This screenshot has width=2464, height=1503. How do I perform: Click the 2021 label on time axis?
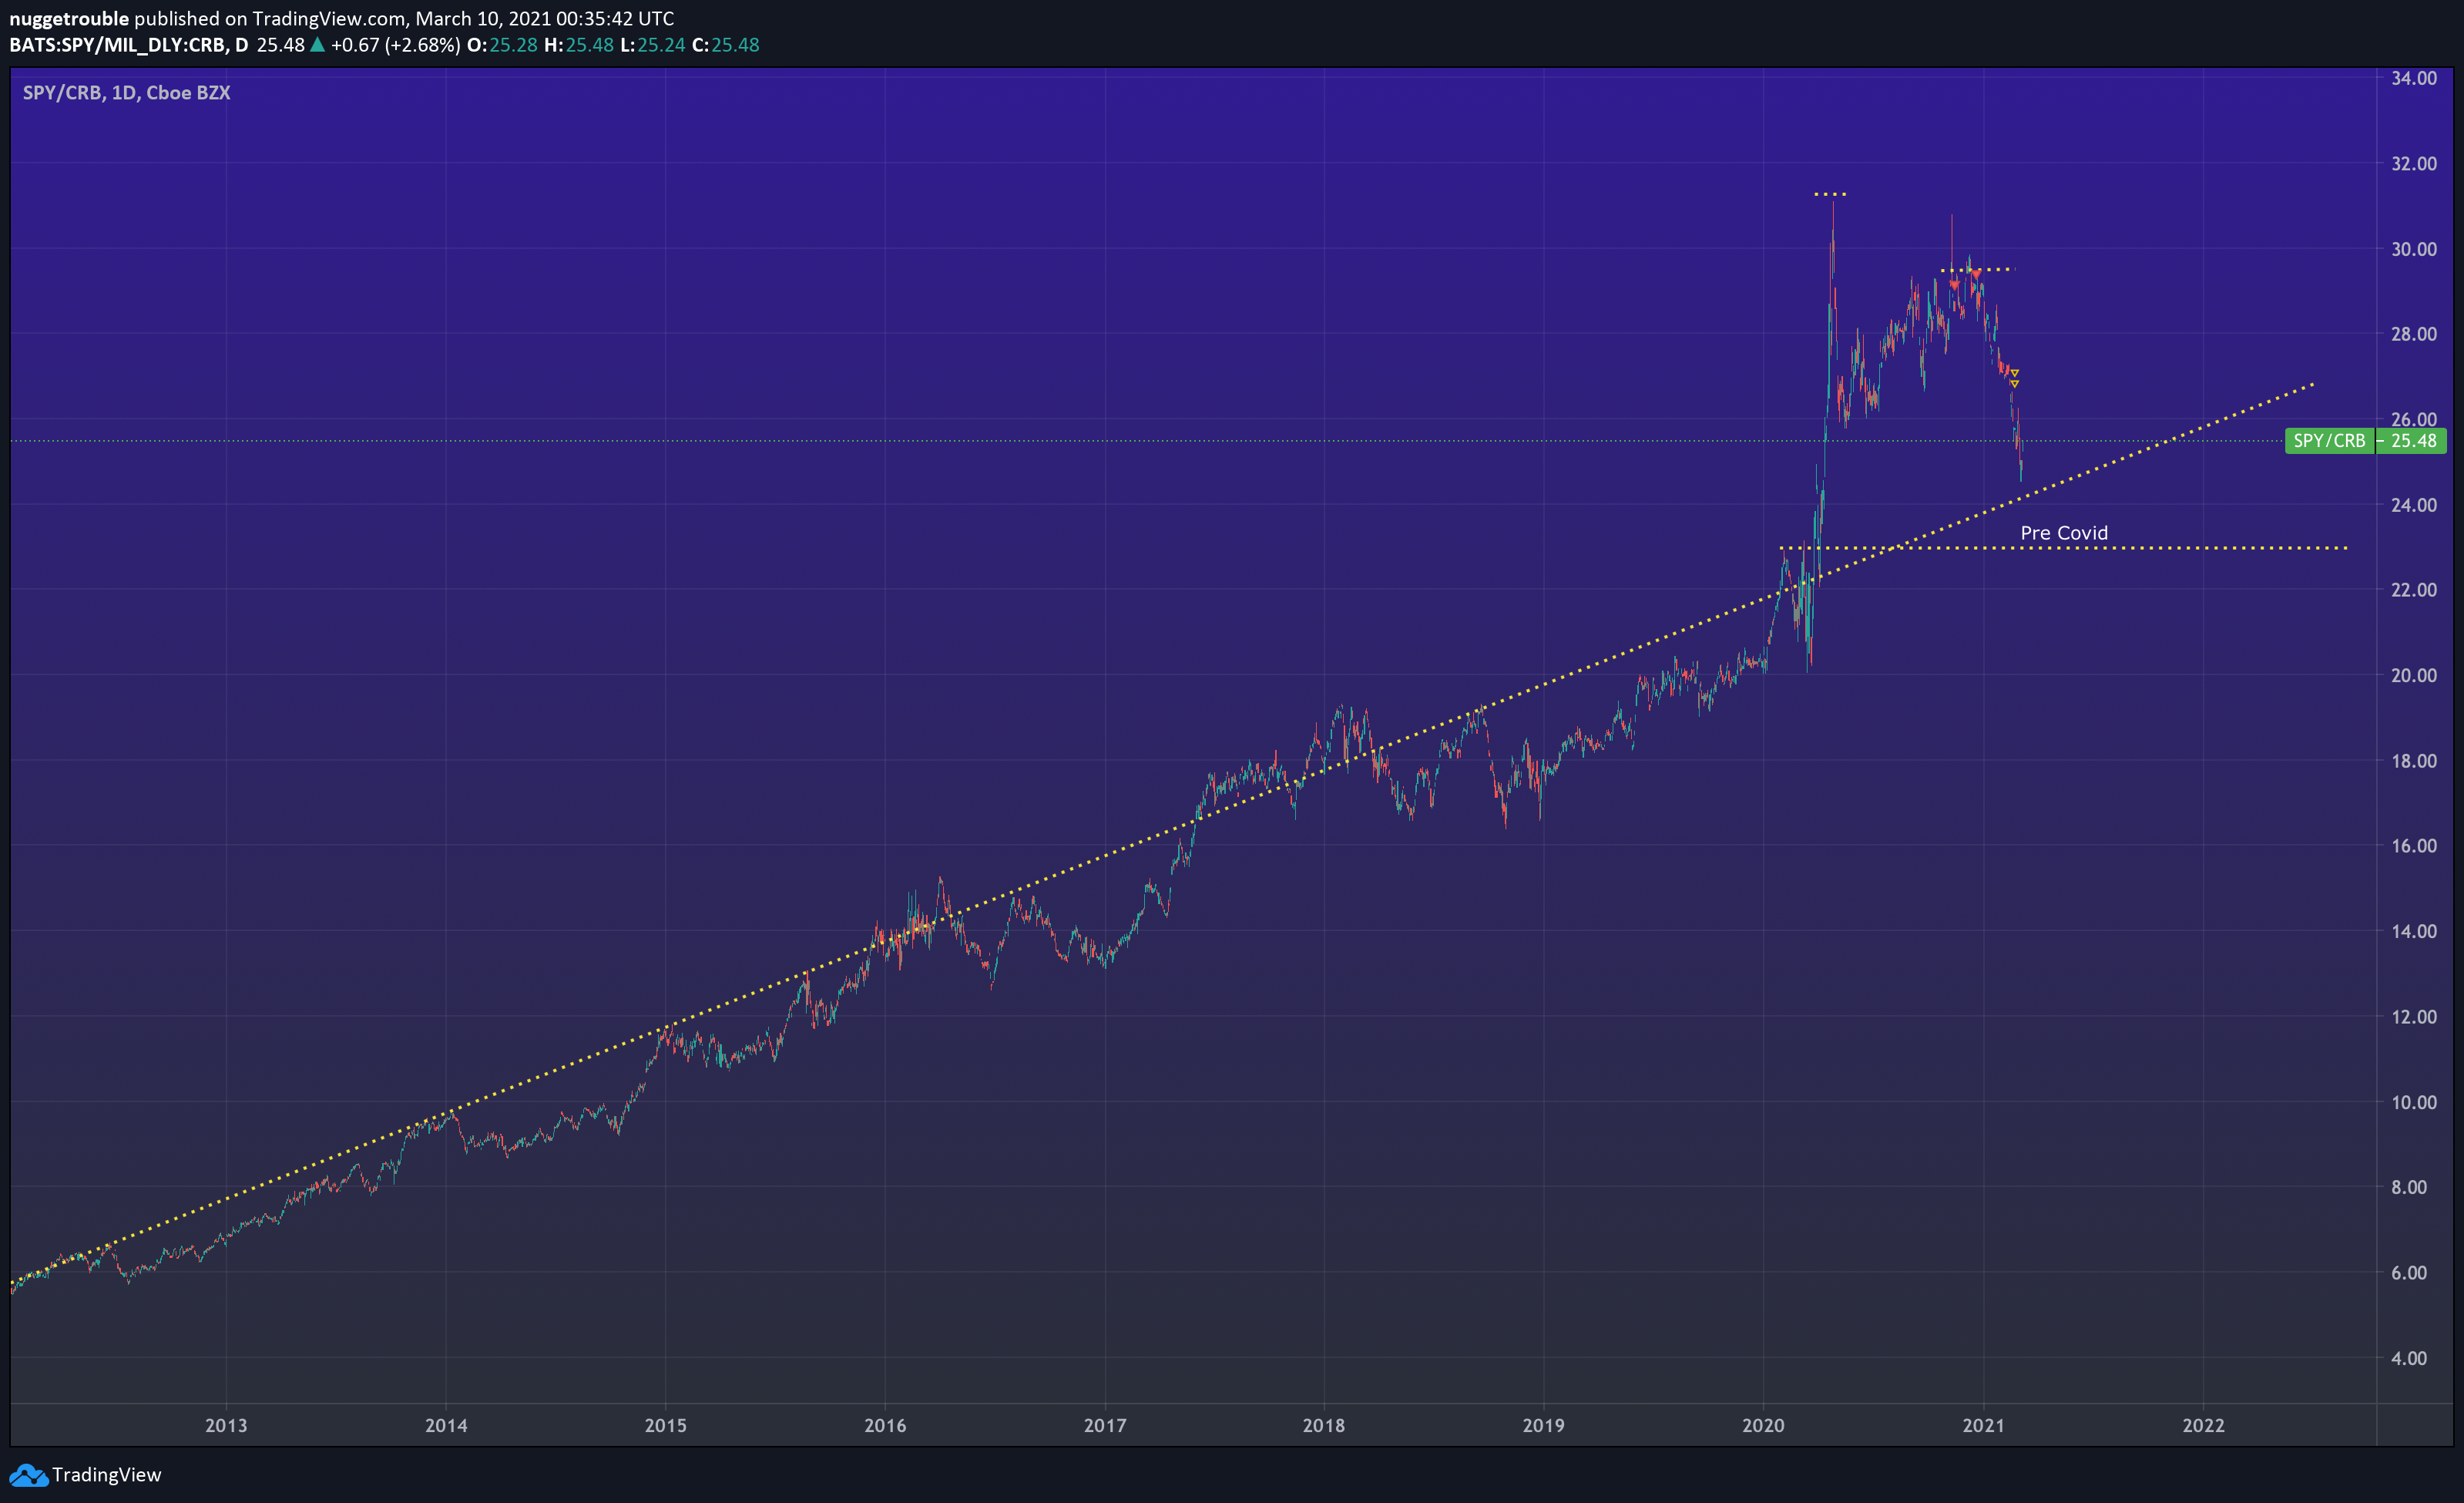point(1983,1425)
